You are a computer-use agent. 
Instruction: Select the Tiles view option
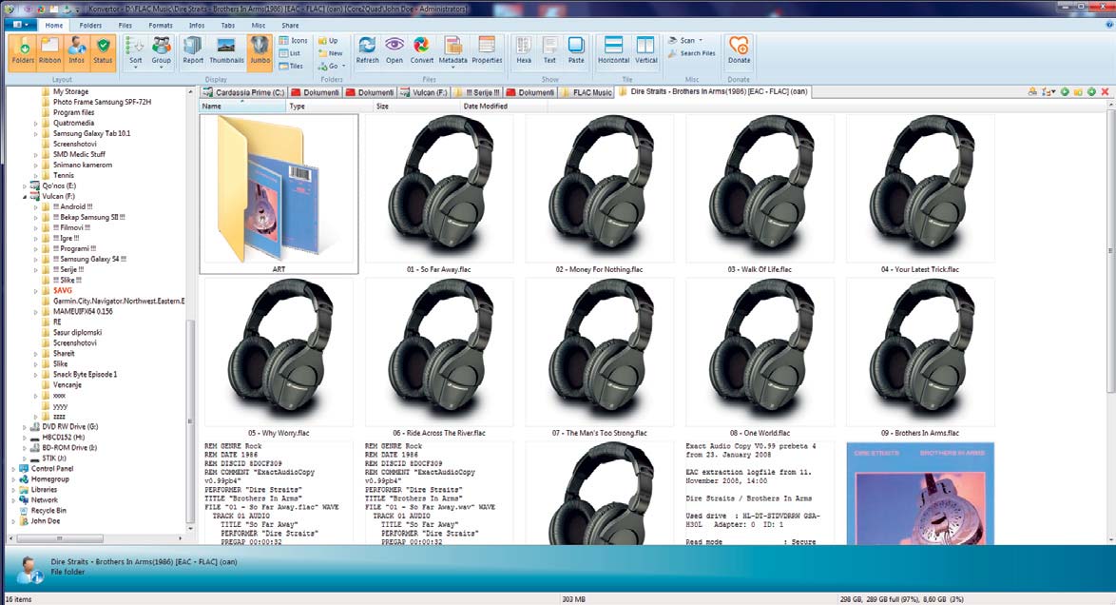click(x=292, y=67)
